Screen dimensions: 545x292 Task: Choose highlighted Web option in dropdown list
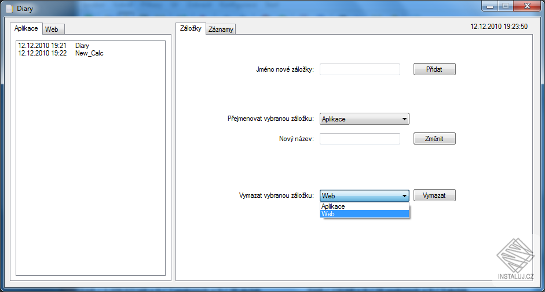point(364,214)
